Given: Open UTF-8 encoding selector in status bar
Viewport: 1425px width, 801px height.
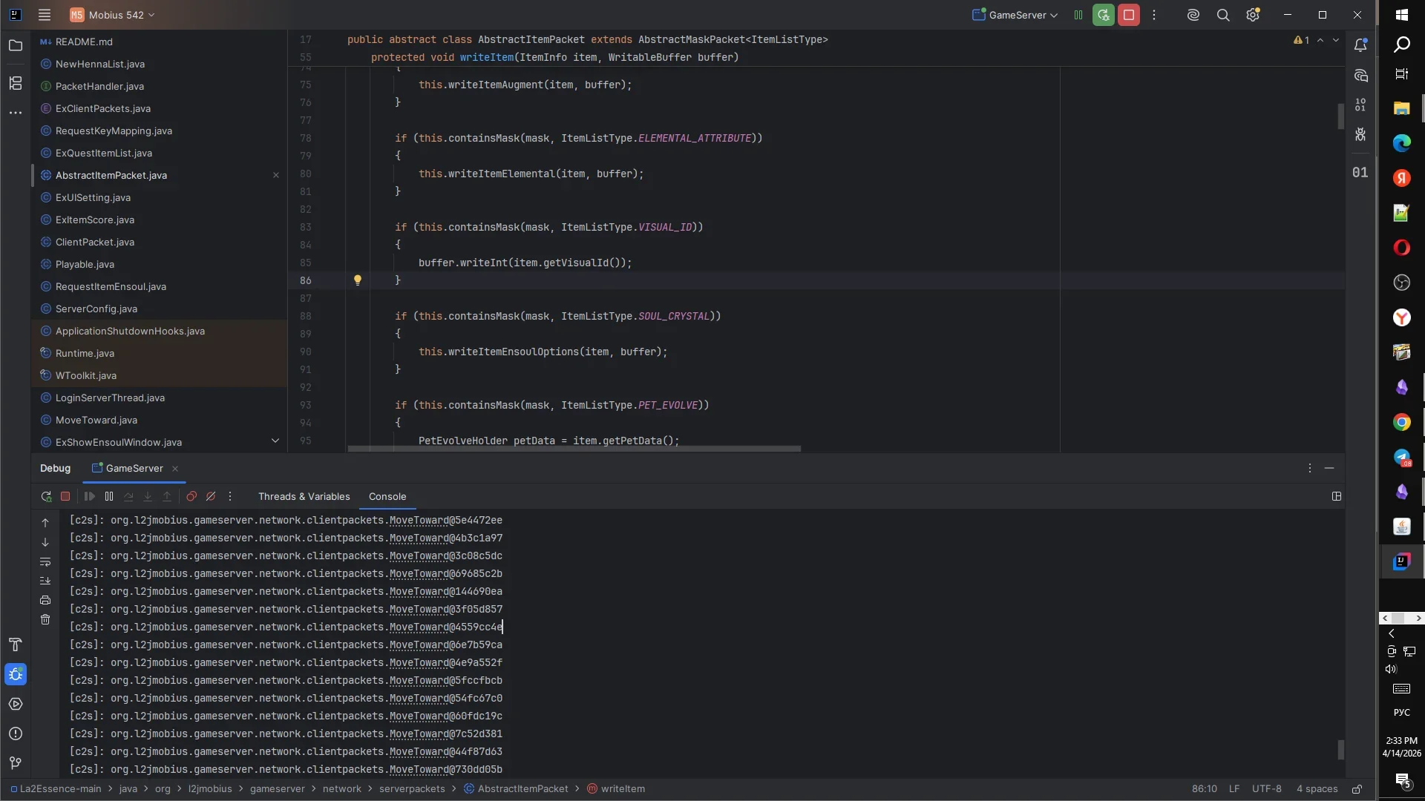Looking at the screenshot, I should pyautogui.click(x=1266, y=789).
